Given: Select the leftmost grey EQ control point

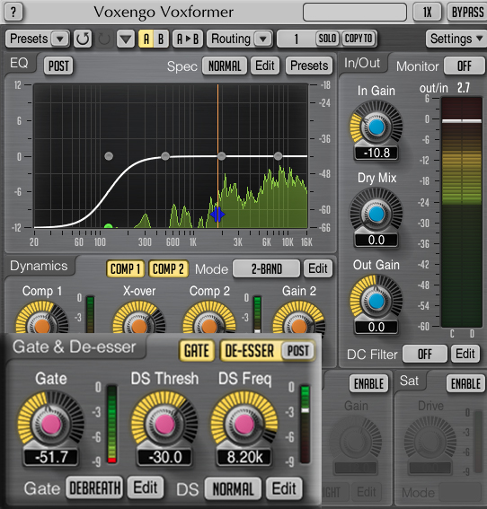Looking at the screenshot, I should click(109, 156).
